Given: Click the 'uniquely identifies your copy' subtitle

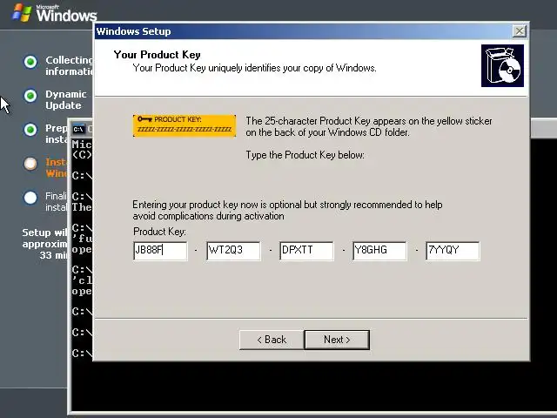Looking at the screenshot, I should click(x=254, y=68).
